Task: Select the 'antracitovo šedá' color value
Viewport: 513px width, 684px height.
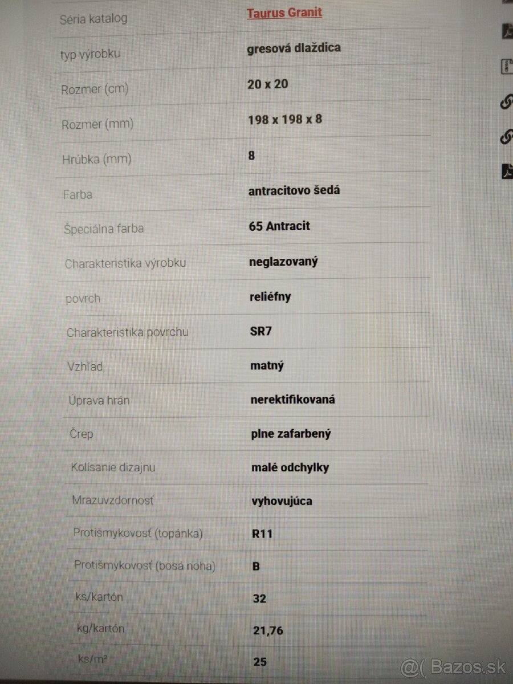Action: tap(294, 190)
